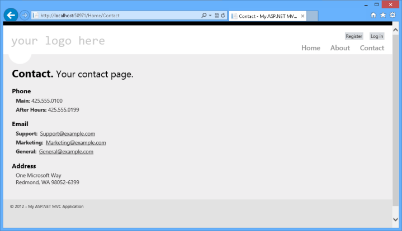Toggle the Compatibility View icon in address bar
The height and width of the screenshot is (231, 402).
[x=216, y=16]
